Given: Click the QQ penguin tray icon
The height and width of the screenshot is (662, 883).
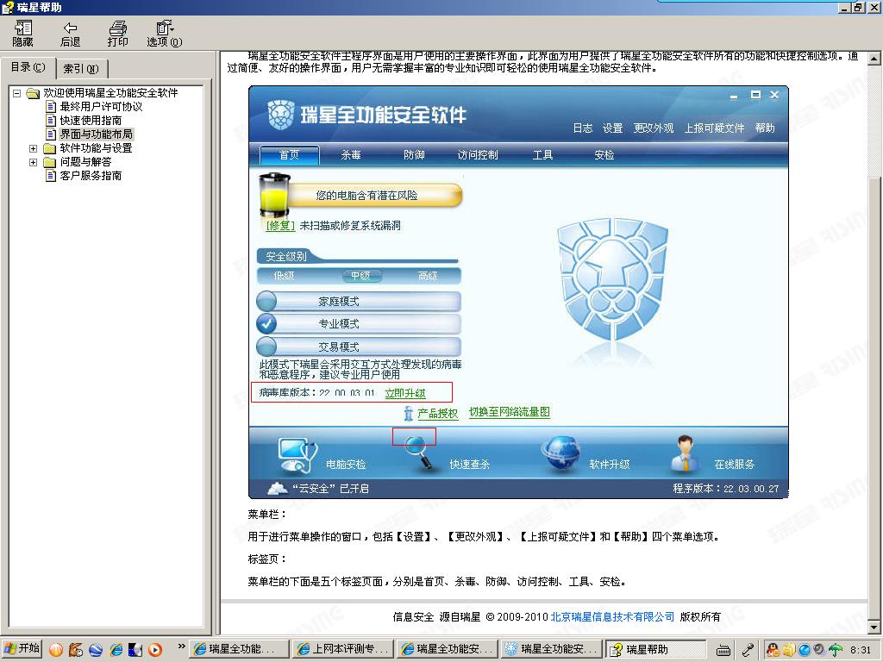Looking at the screenshot, I should (773, 650).
